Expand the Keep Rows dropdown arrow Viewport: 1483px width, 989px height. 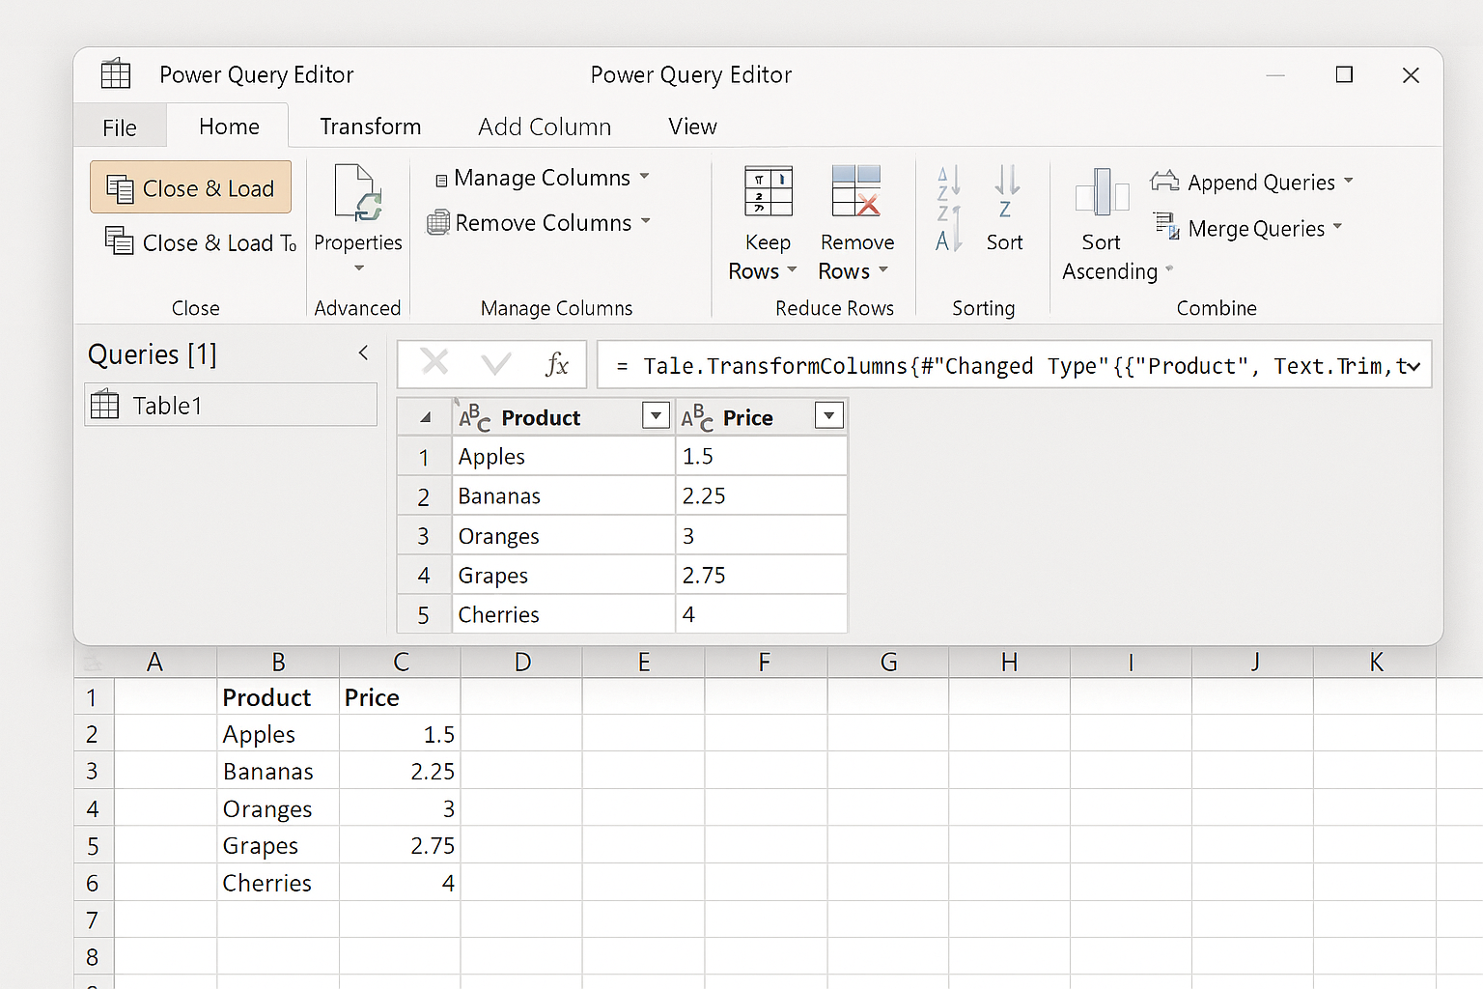pos(792,270)
